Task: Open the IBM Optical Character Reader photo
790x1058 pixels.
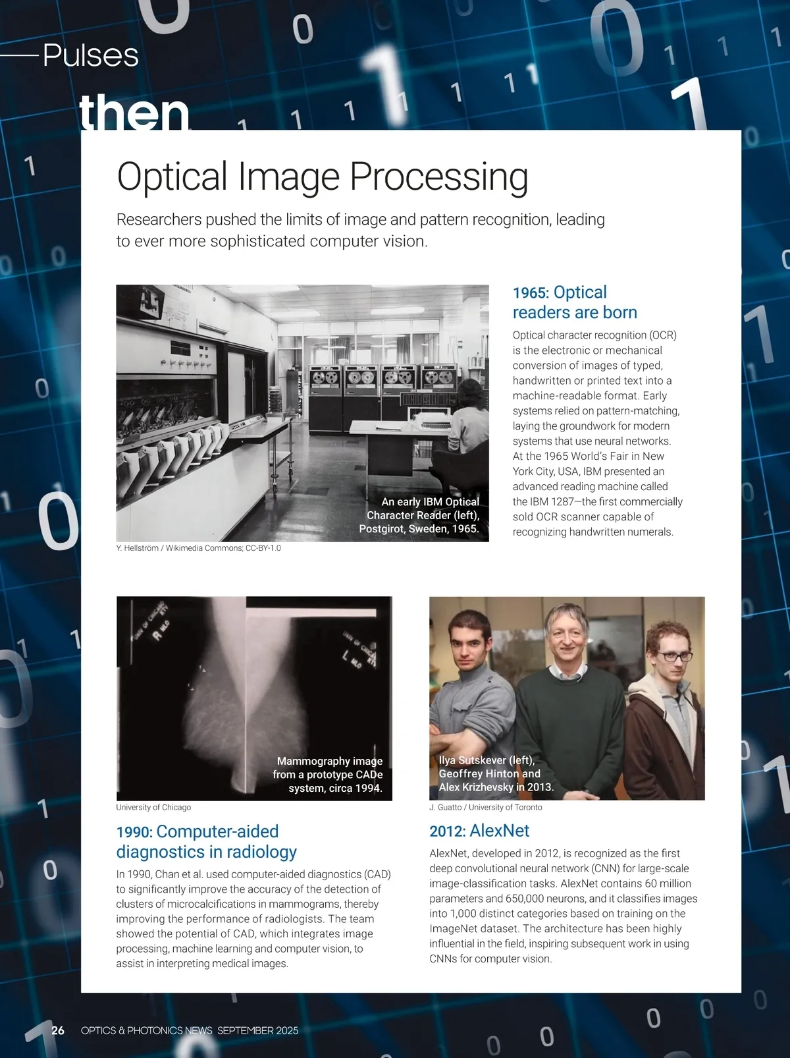Action: (263, 395)
